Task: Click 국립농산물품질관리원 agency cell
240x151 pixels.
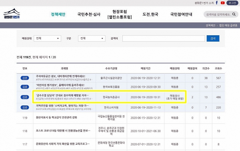Action: coord(111,118)
